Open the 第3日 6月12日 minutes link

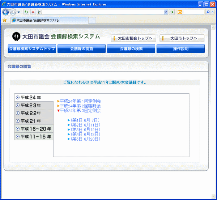pos(84,129)
